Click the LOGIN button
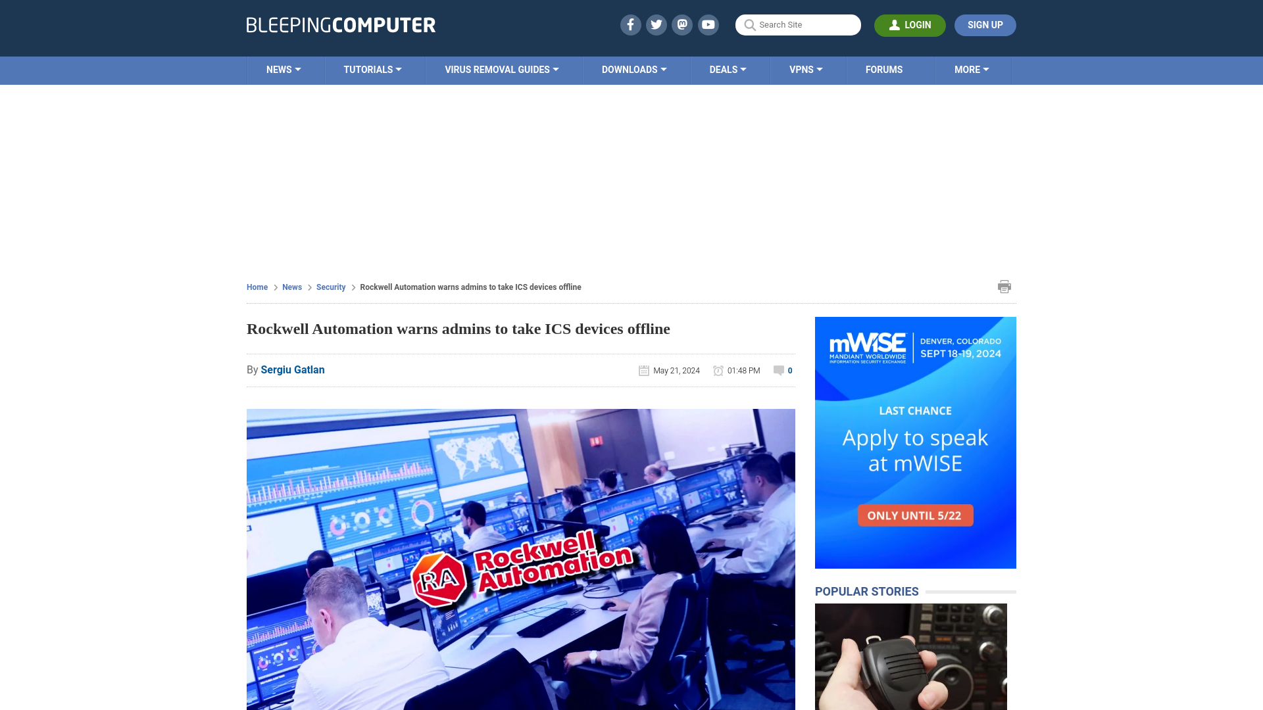Image resolution: width=1263 pixels, height=710 pixels. pyautogui.click(x=910, y=25)
